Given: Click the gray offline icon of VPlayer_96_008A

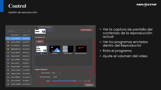Looking at the screenshot, I should (x=8, y=67).
